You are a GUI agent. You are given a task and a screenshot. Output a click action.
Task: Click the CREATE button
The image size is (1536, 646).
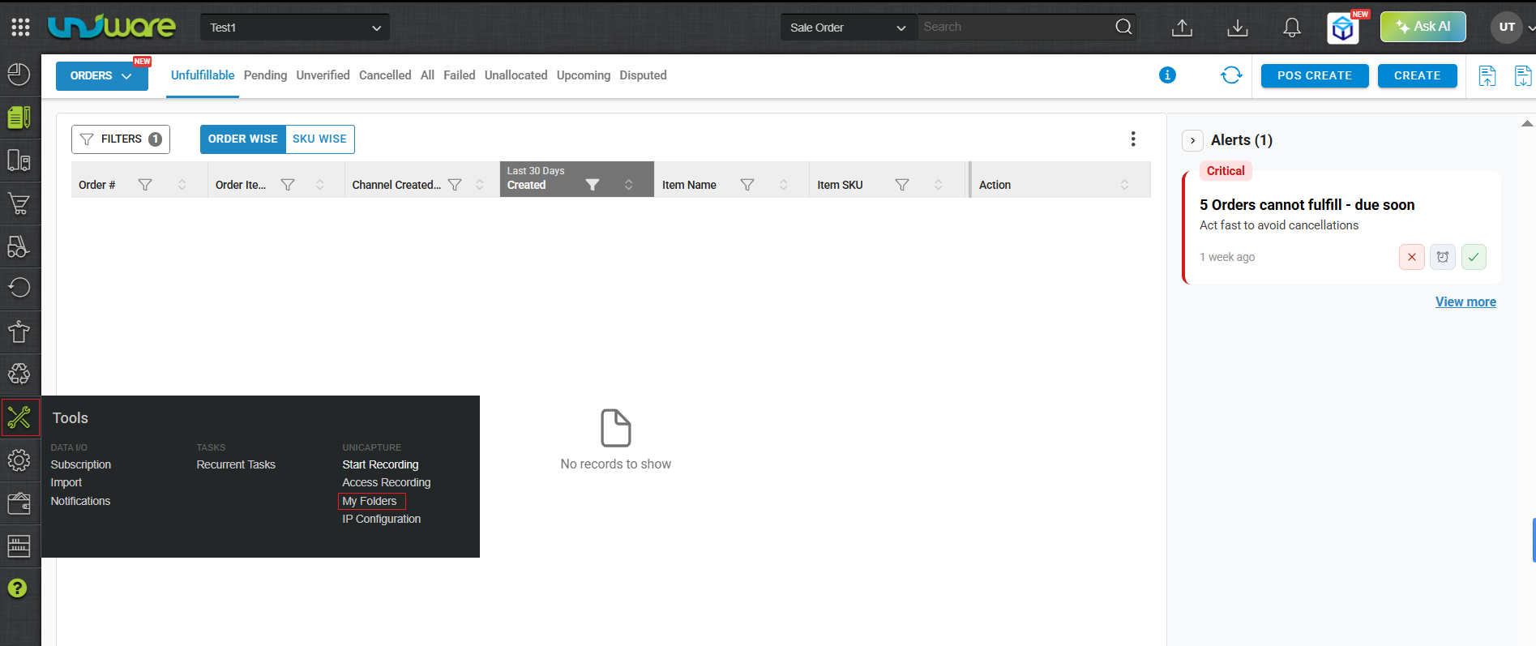click(x=1418, y=75)
